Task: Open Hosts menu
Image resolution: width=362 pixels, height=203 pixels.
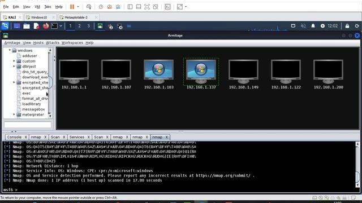Action: [38, 43]
